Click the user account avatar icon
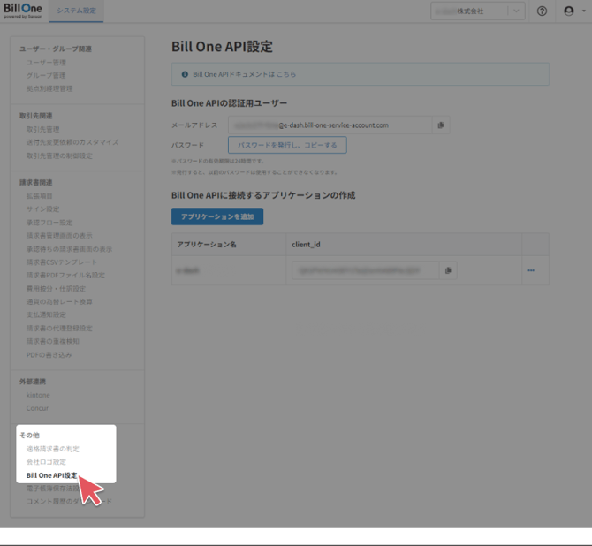Viewport: 592px width, 546px height. (x=568, y=11)
